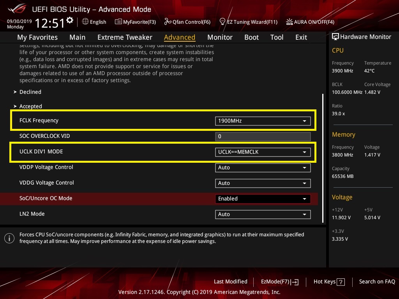Screen dimensions: 399x299
Task: Select the UCLK DIV1 MODE label
Action: [41, 151]
